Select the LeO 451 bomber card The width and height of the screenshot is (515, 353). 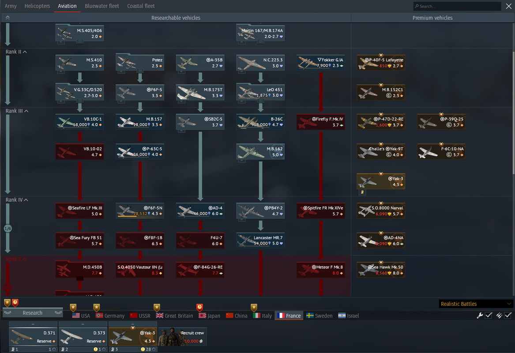260,92
